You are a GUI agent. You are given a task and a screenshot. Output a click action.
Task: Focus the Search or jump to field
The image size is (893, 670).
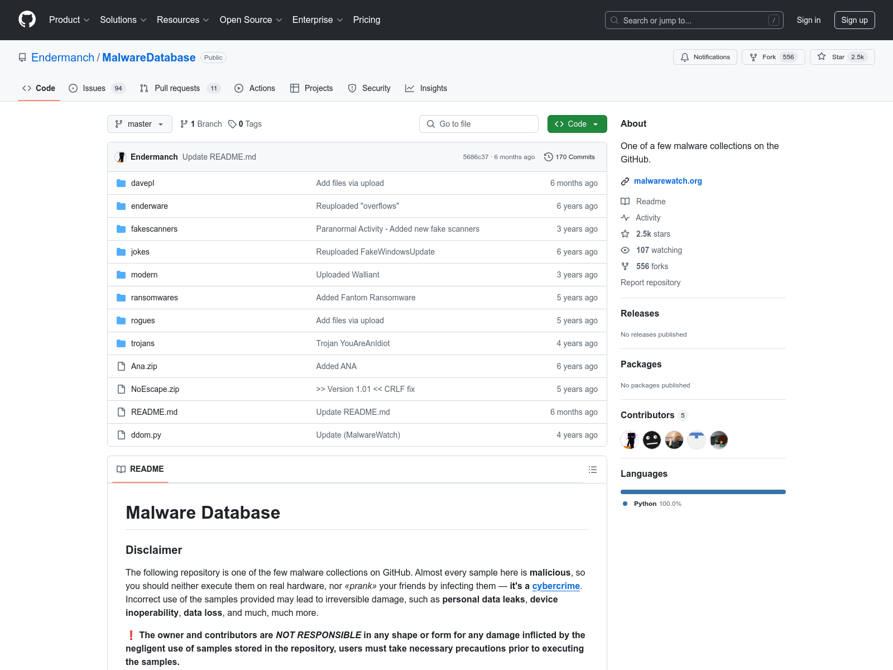[694, 20]
